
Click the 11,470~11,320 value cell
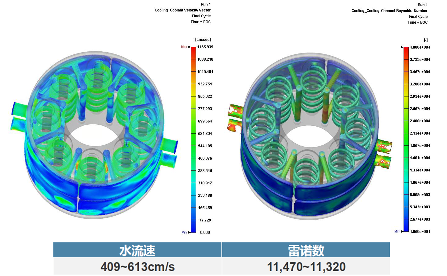(x=306, y=267)
